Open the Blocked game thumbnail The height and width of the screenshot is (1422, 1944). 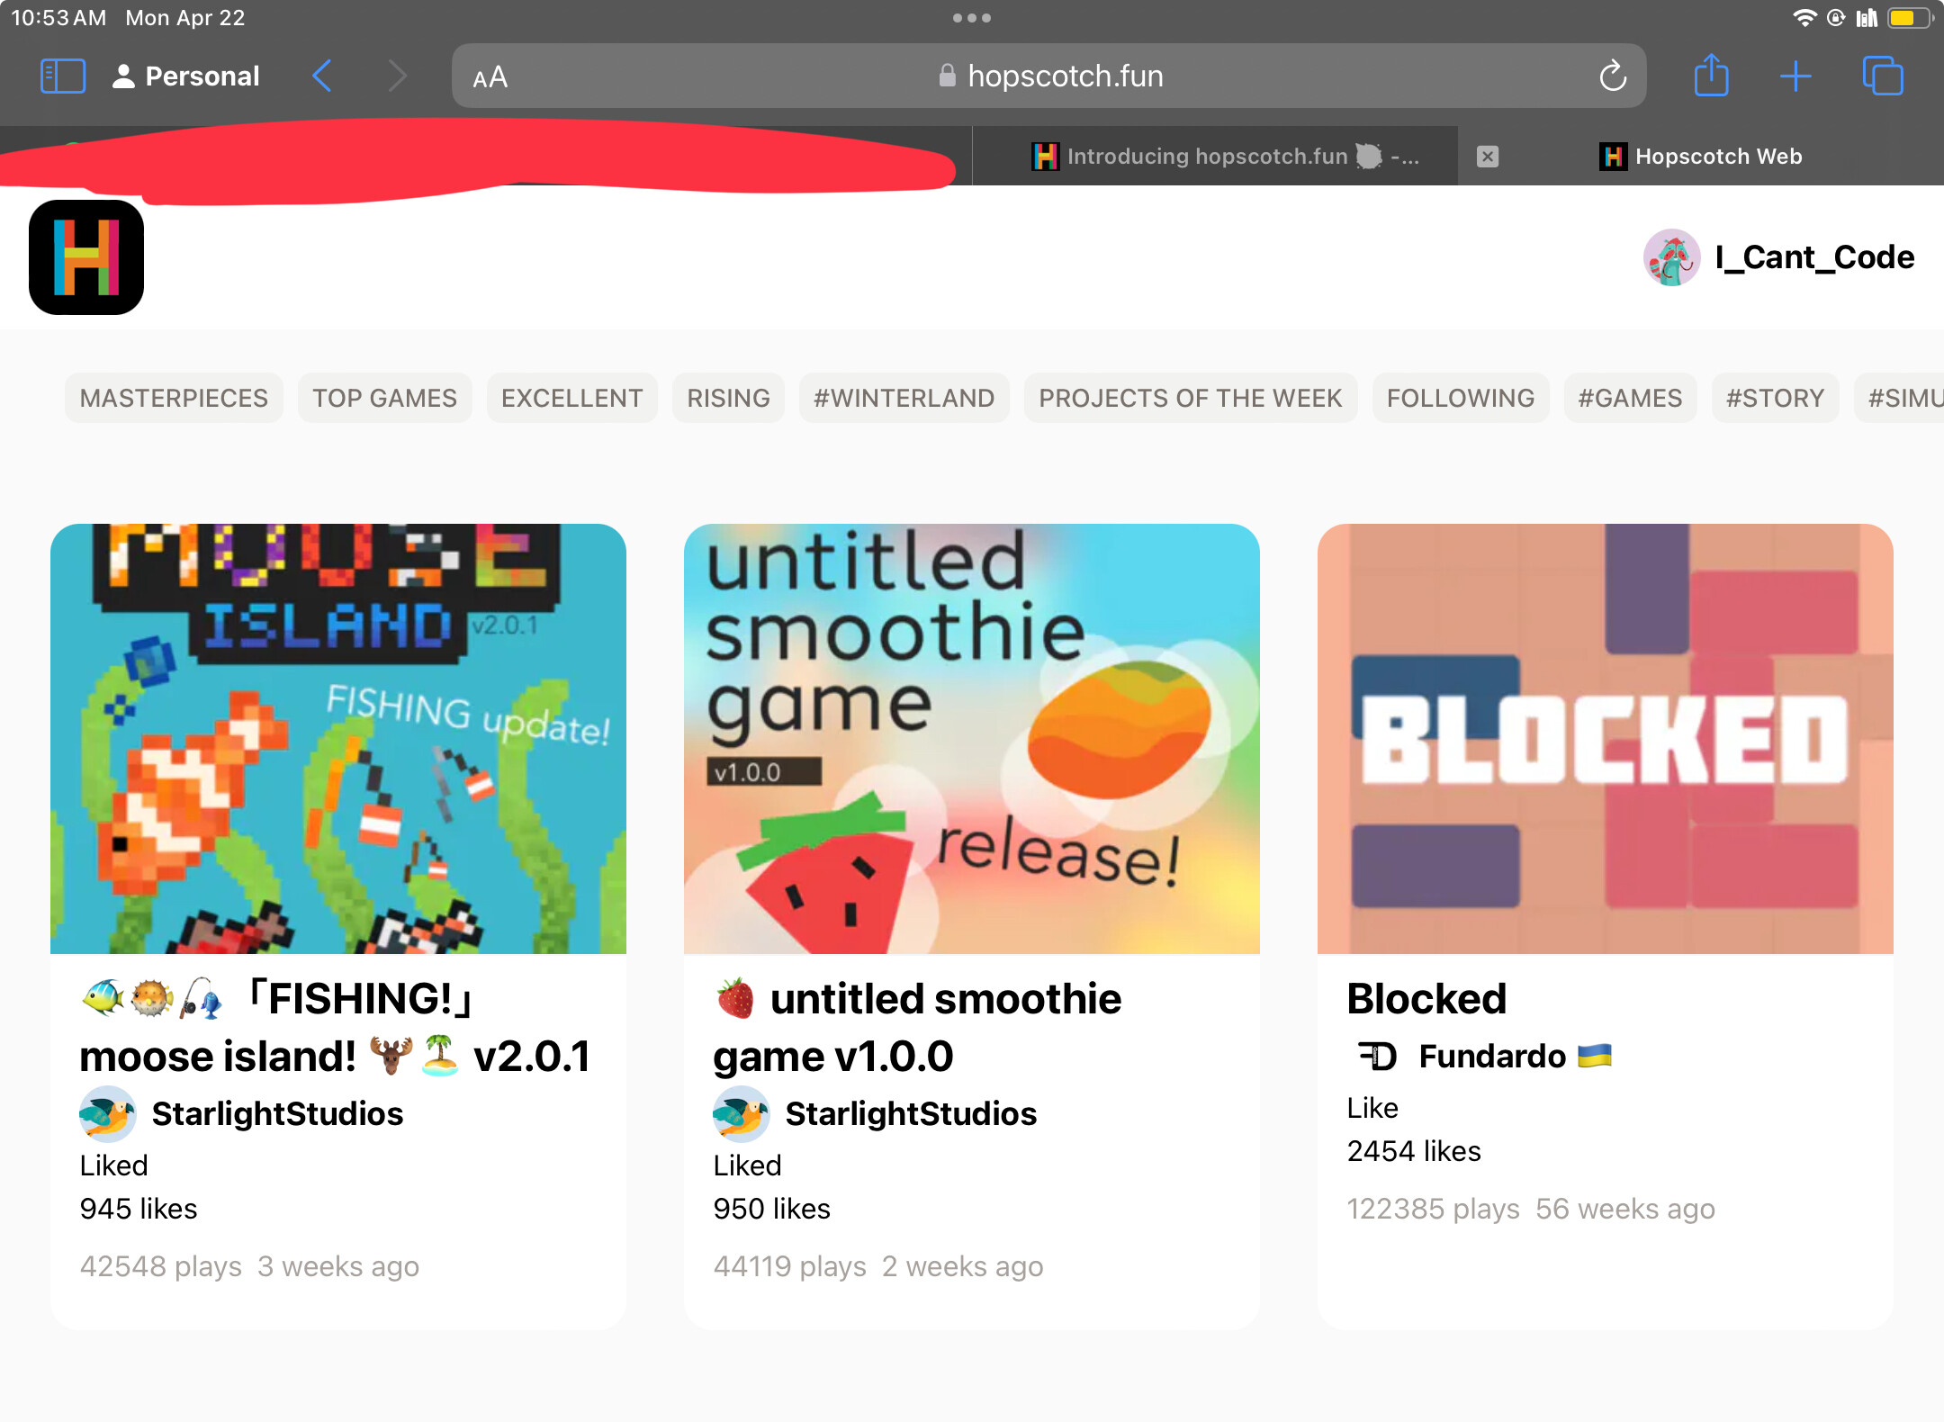pos(1605,738)
